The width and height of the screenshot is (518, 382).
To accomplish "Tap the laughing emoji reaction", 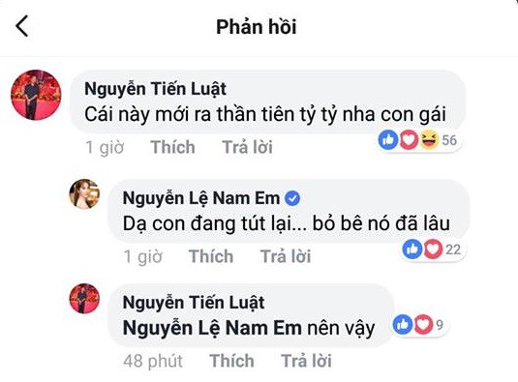I will click(x=429, y=139).
